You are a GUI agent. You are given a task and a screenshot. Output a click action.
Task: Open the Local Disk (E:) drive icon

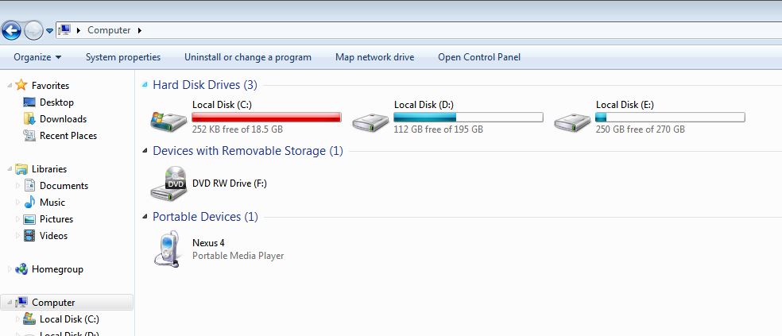click(x=573, y=120)
